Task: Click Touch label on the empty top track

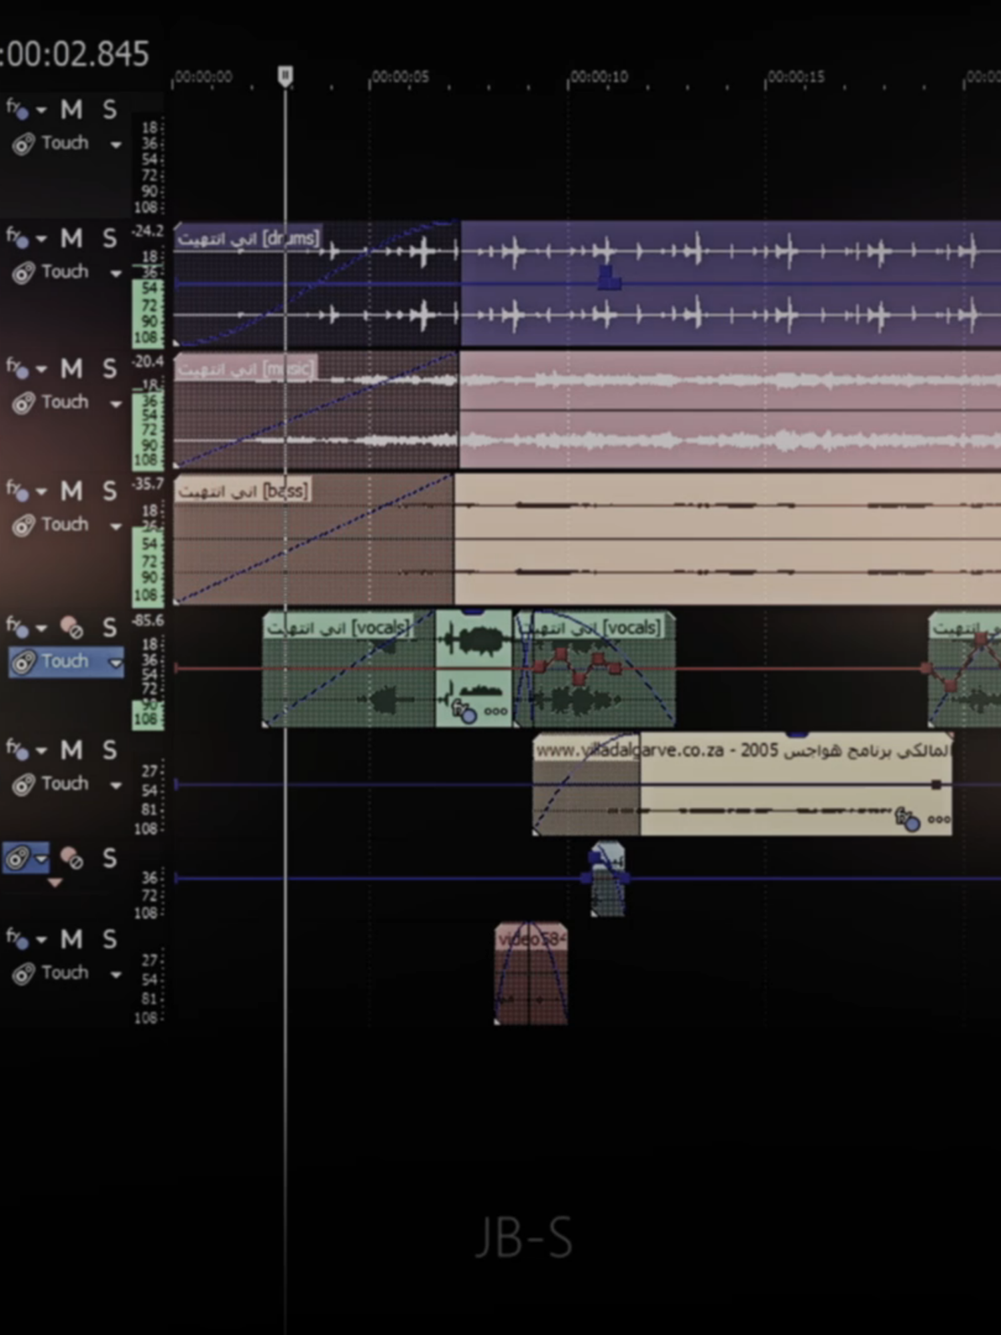Action: [65, 143]
